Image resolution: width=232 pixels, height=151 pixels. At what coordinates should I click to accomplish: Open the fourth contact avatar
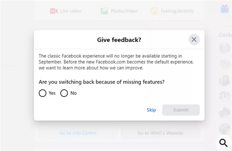coord(224,96)
